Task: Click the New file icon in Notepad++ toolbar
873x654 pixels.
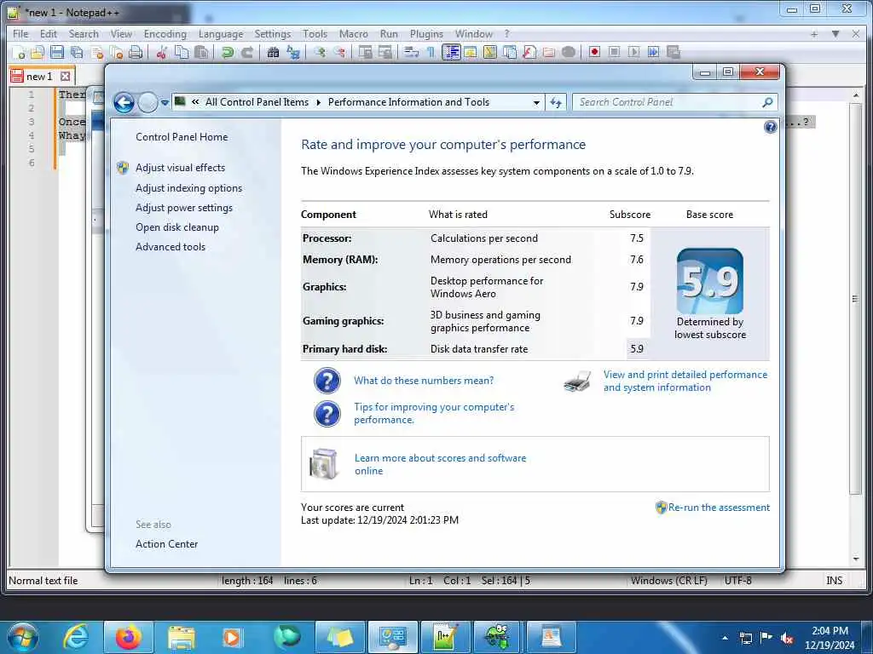Action: tap(19, 52)
